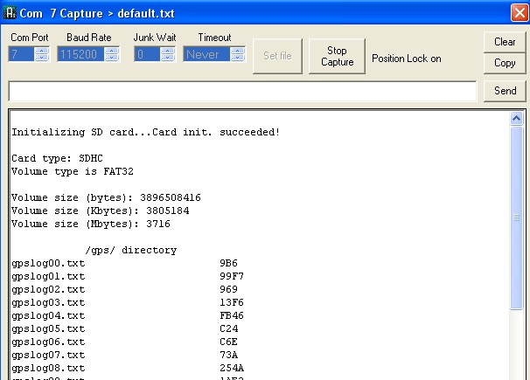Click the file name gpslog05.txt

pos(48,329)
